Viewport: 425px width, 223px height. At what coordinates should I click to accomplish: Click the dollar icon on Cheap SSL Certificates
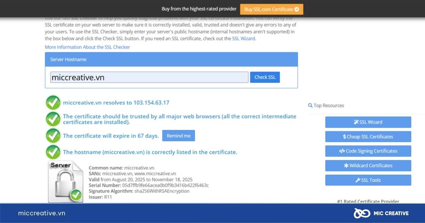point(345,137)
